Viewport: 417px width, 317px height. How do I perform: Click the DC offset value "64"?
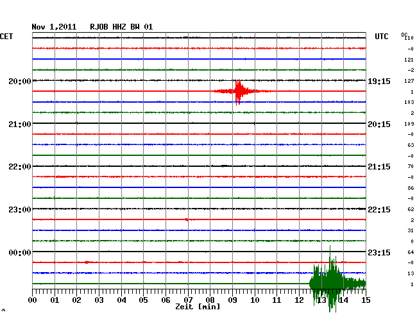[x=411, y=252]
